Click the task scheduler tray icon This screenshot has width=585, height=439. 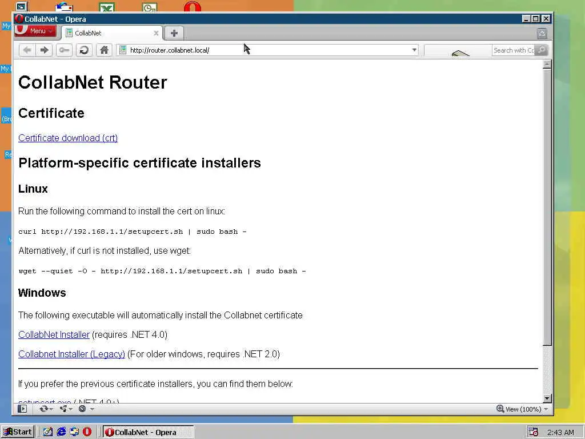click(x=533, y=432)
